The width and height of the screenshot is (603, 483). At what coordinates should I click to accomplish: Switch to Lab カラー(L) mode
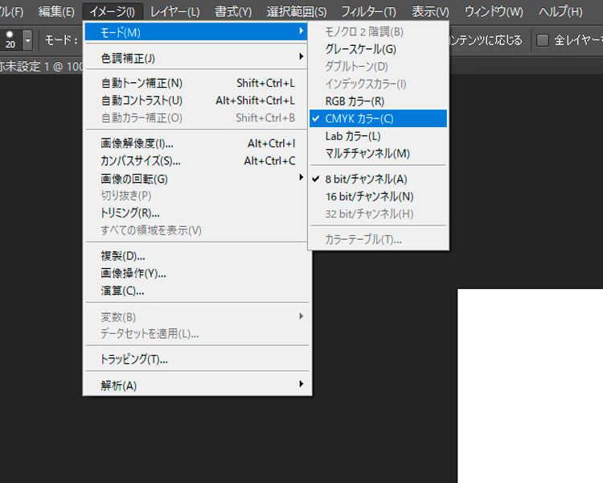tap(353, 136)
